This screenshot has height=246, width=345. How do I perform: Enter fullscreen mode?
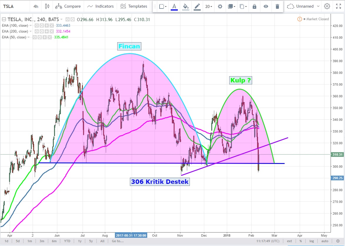click(x=338, y=6)
